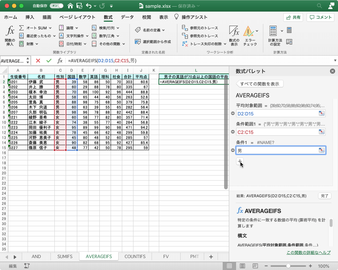This screenshot has height=270, width=338.
Task: Expand the Calculation Options dropdown arrow
Action: [x=282, y=31]
